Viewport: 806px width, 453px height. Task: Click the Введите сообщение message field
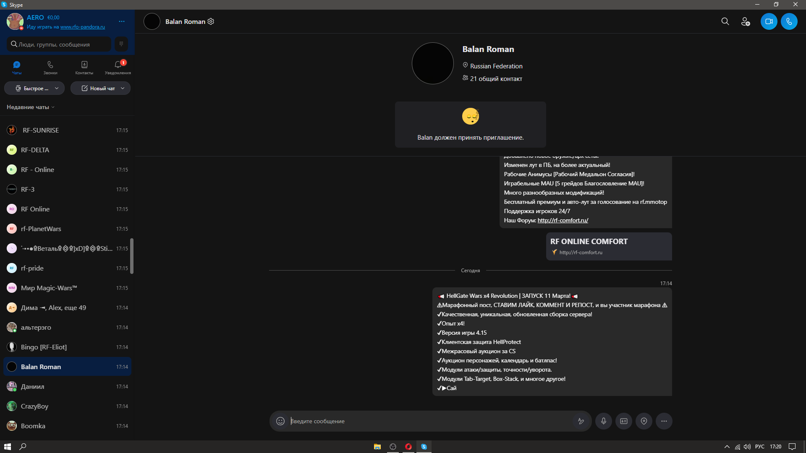coord(430,421)
